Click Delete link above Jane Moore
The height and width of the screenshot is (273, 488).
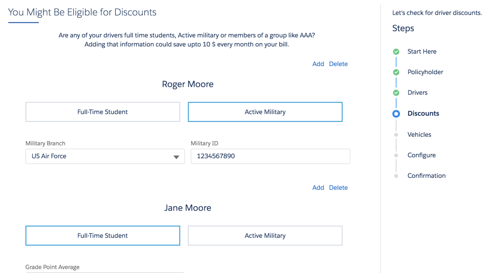[338, 188]
